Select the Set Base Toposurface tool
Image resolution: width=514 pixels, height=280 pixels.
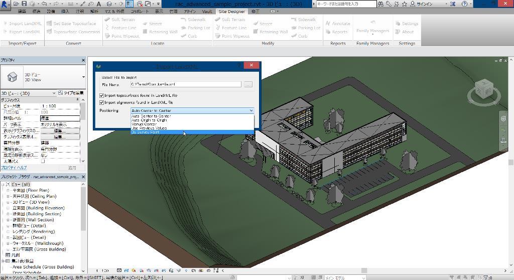tap(71, 24)
